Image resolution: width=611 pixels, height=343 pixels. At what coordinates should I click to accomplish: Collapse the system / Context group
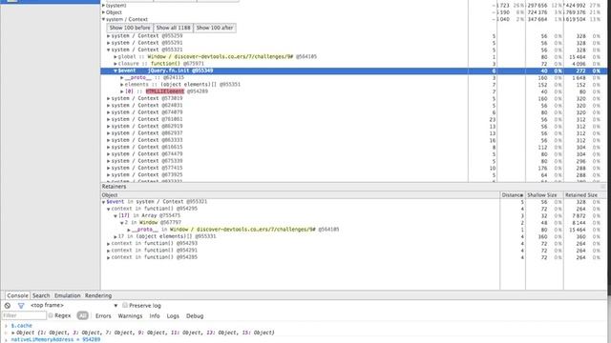pyautogui.click(x=104, y=19)
